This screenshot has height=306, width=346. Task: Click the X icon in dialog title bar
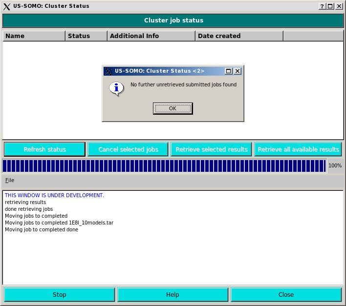108,71
